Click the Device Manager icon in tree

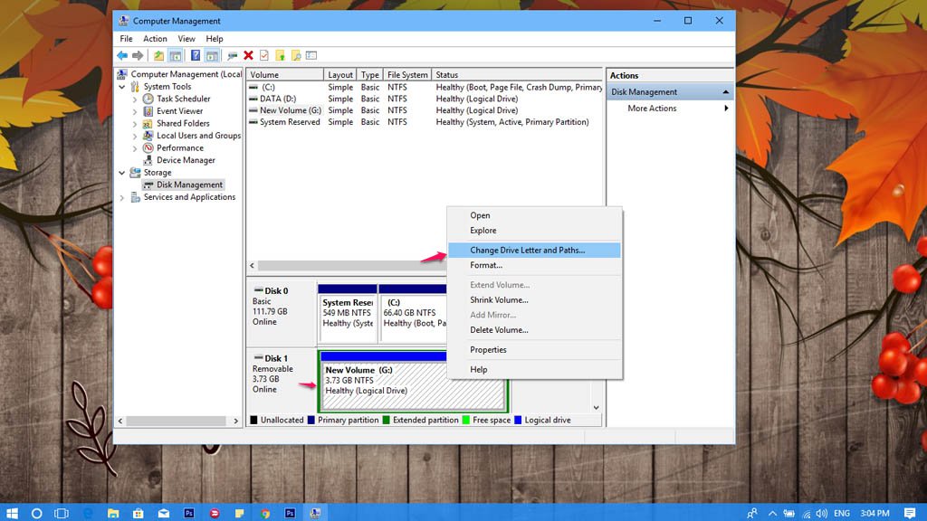[x=148, y=160]
